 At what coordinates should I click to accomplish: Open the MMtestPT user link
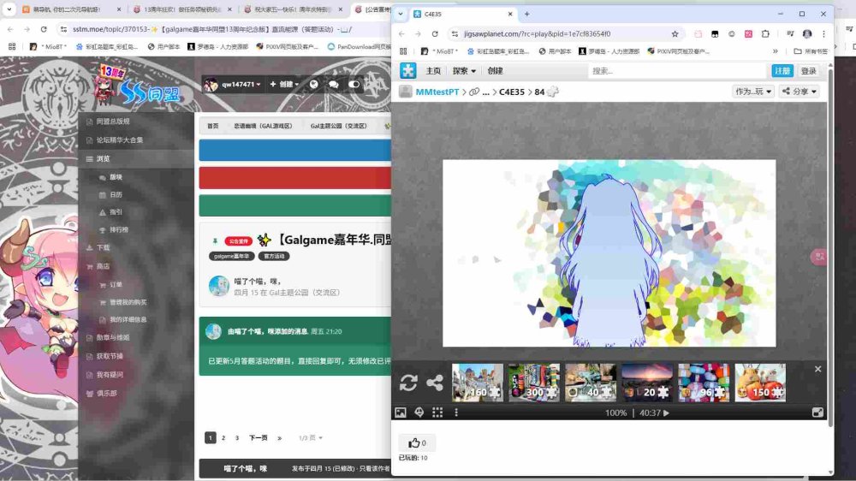[x=437, y=92]
